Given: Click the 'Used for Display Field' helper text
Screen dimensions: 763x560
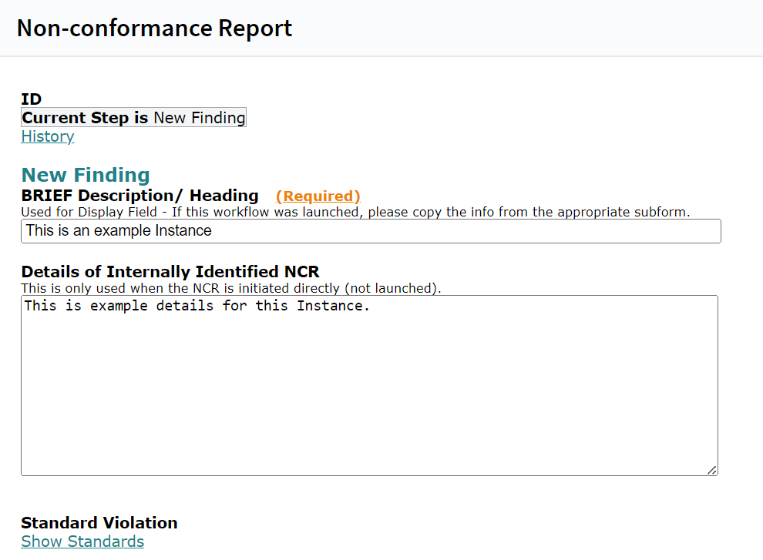Looking at the screenshot, I should (x=355, y=212).
